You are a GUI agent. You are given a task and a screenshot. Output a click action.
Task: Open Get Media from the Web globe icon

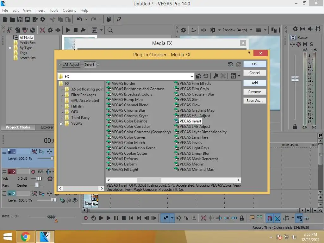coord(33,30)
